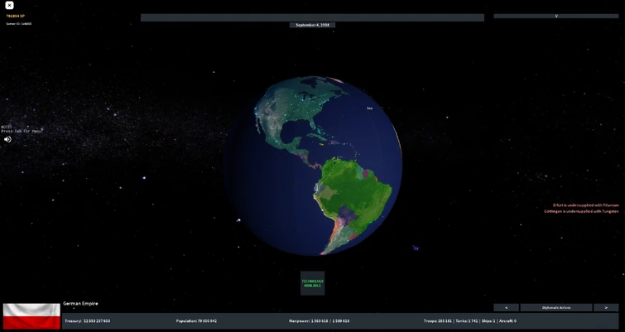This screenshot has height=332, width=625.
Task: Click the Server ID text
Action: 19,23
